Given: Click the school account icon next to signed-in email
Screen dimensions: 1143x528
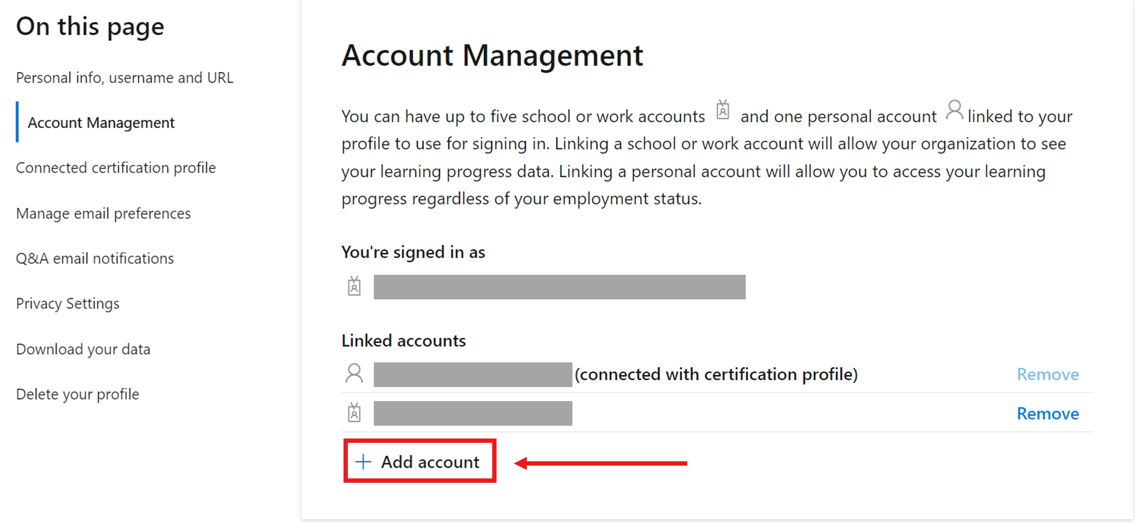Looking at the screenshot, I should click(x=355, y=287).
